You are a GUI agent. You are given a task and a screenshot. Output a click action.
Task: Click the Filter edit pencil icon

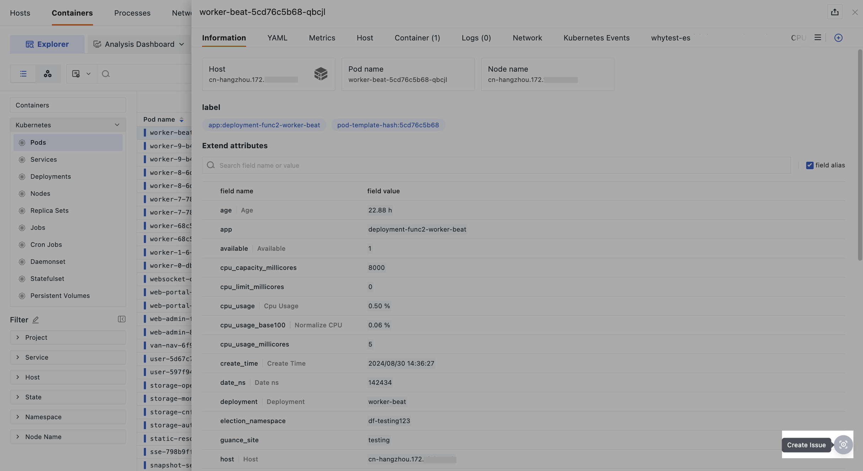coord(36,320)
